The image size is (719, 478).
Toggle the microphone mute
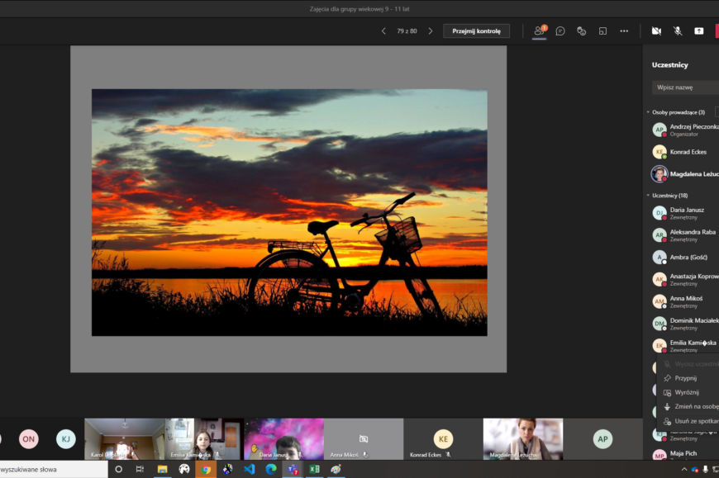(x=678, y=31)
